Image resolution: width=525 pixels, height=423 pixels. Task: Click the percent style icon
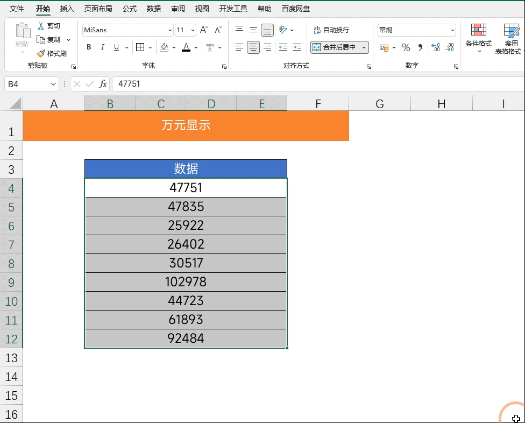[x=405, y=47]
